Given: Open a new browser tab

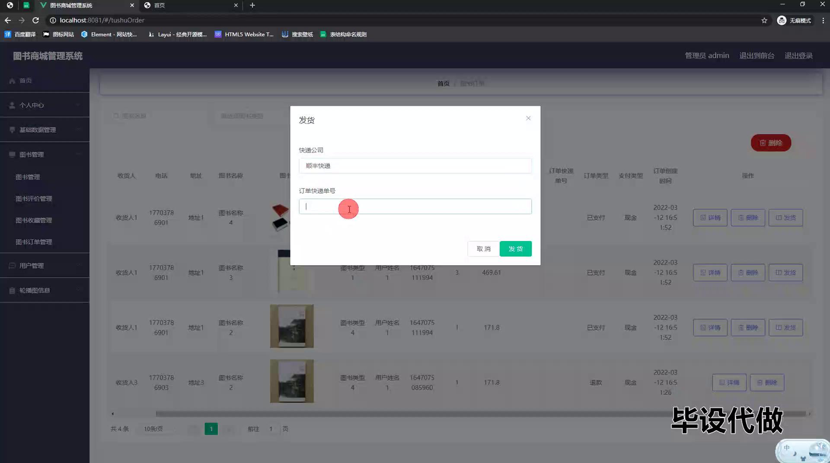Looking at the screenshot, I should (x=252, y=5).
